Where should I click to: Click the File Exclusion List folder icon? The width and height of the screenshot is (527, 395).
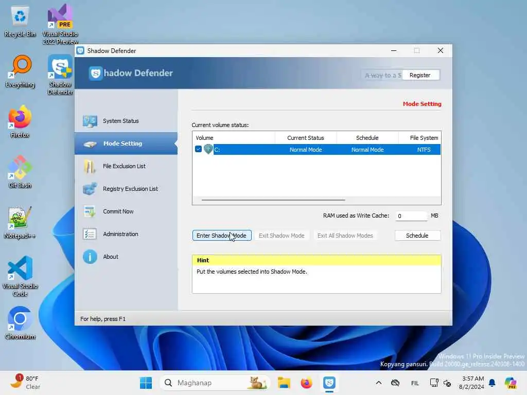click(x=90, y=166)
